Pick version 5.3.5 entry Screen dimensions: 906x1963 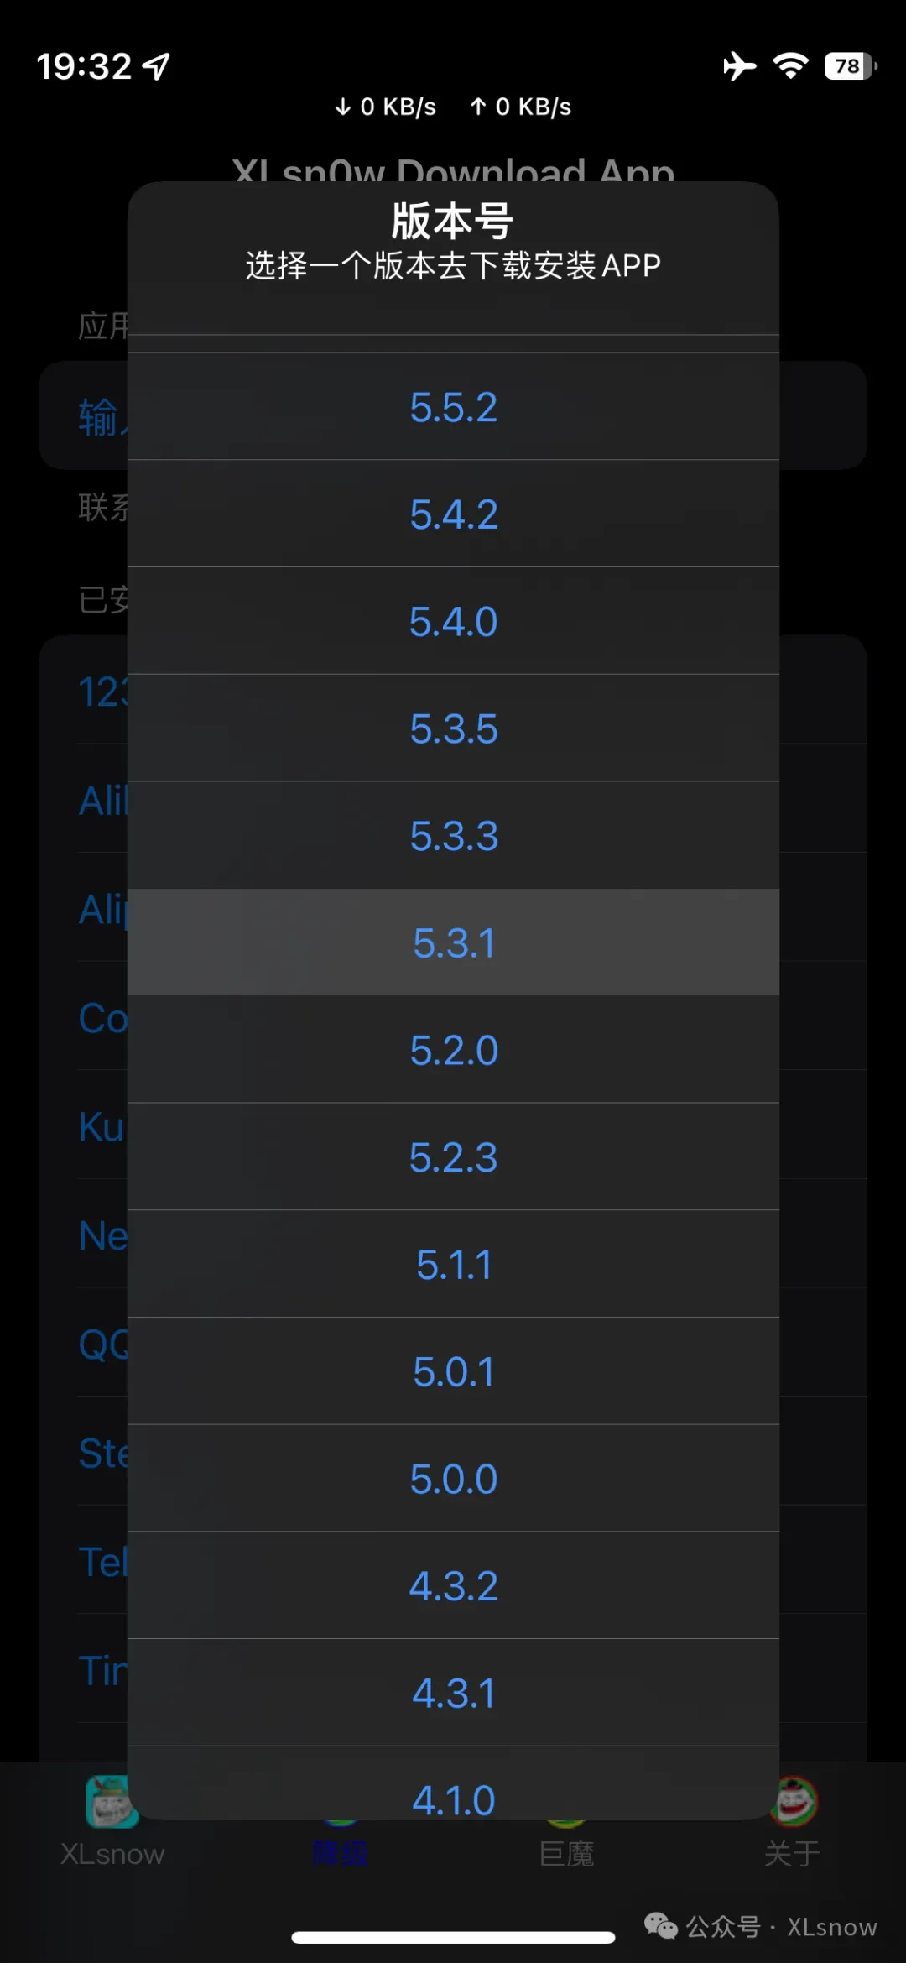coord(453,728)
